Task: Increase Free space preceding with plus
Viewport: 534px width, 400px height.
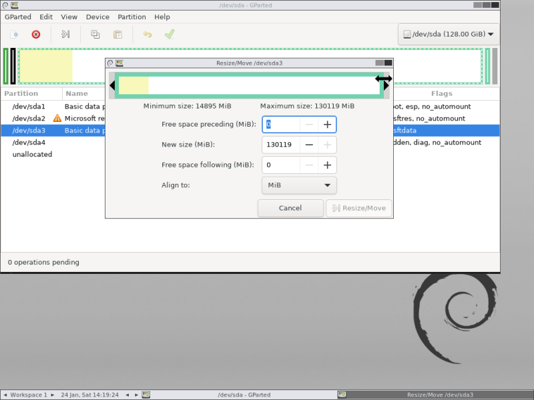Action: [x=327, y=125]
